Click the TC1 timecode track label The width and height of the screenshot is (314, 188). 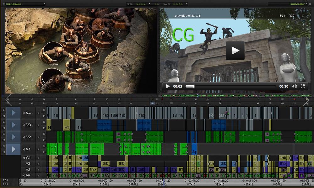[x=5, y=180]
